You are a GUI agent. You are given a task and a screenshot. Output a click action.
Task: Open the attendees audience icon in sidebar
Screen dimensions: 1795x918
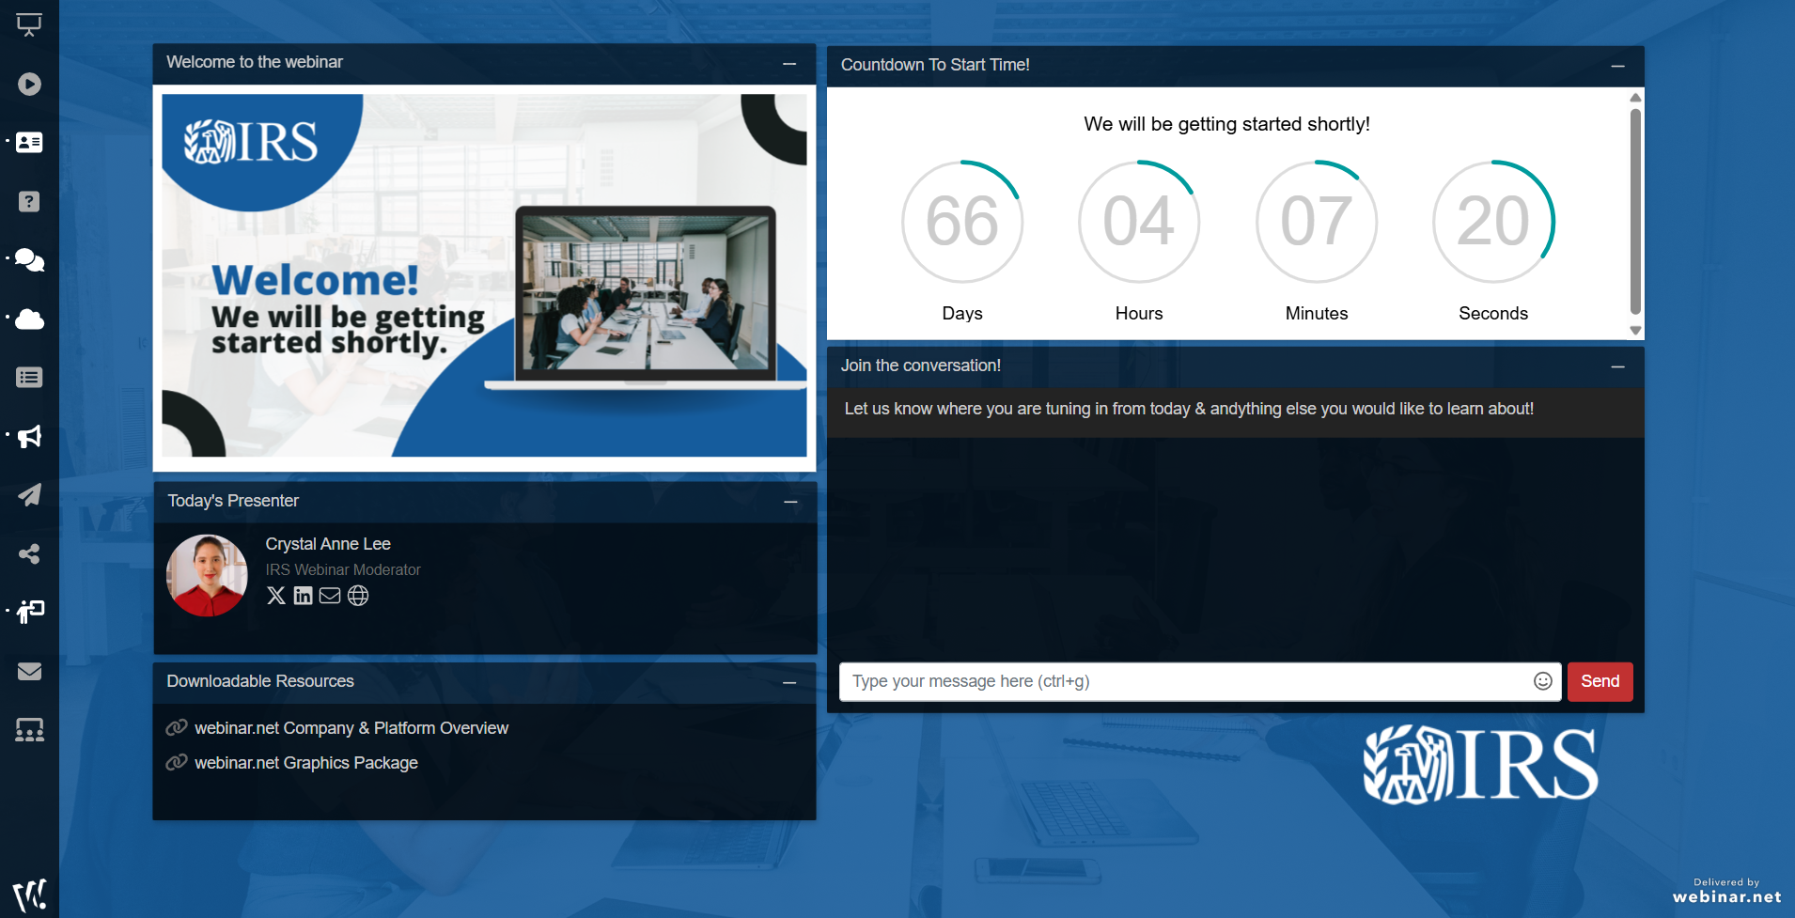29,730
